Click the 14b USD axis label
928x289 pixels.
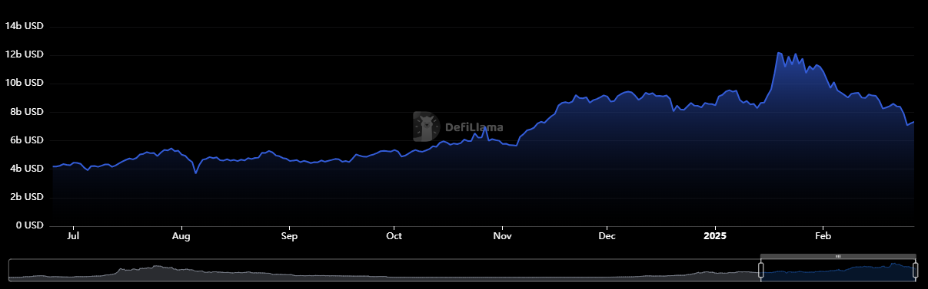[x=24, y=26]
